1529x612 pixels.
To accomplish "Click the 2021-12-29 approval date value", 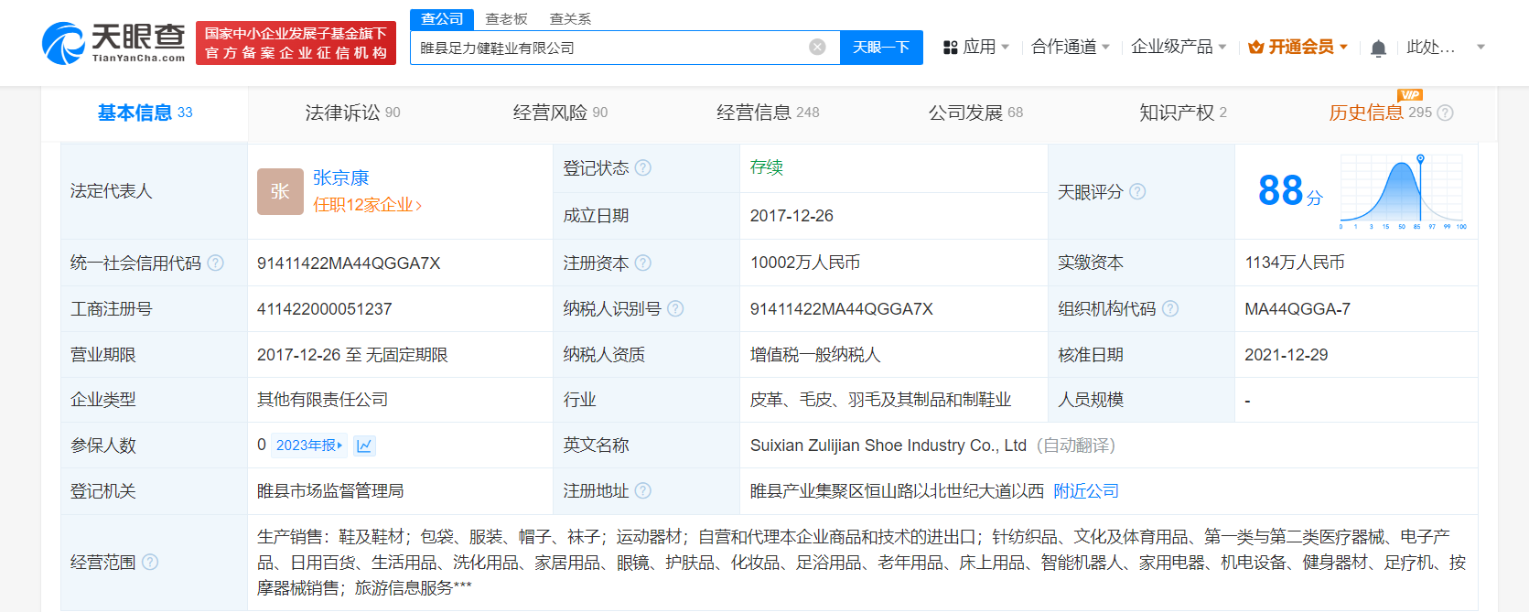I will coord(1287,354).
